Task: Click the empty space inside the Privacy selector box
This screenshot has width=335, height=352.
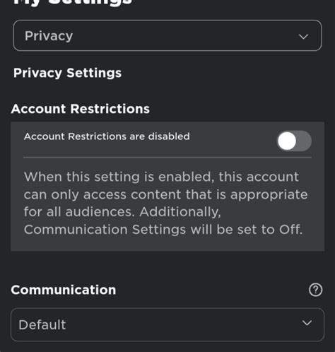Action: pyautogui.click(x=184, y=35)
